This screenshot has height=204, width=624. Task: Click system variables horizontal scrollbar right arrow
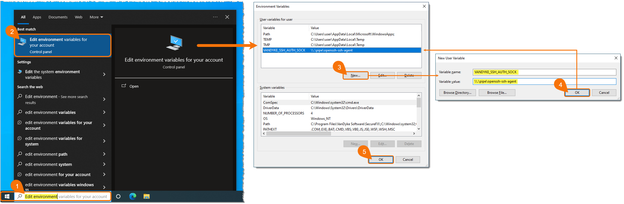click(414, 133)
